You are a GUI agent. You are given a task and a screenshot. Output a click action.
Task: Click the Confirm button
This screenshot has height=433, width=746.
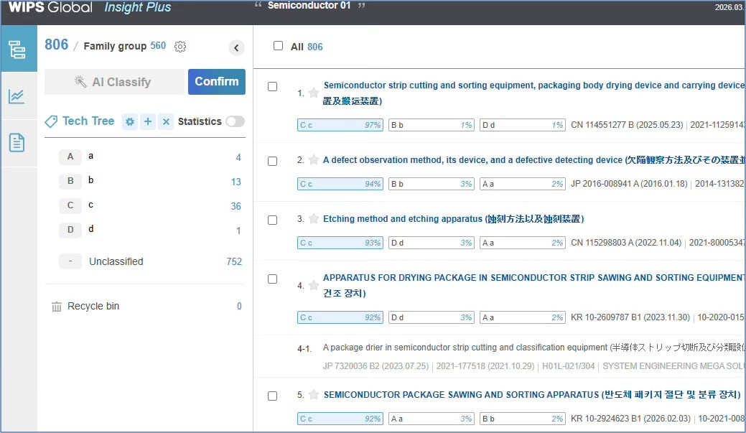(216, 82)
